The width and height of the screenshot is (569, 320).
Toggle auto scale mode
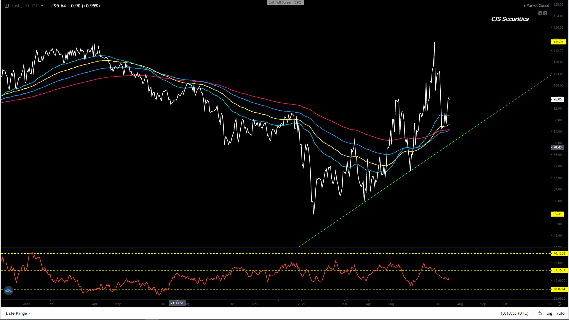560,313
